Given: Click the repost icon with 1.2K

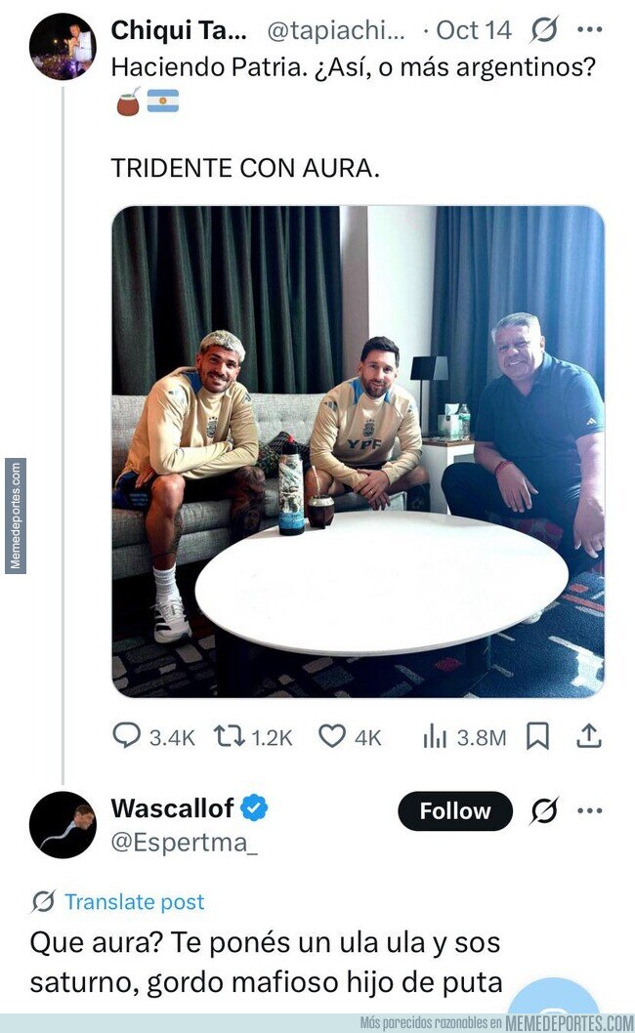Looking at the screenshot, I should pyautogui.click(x=229, y=736).
